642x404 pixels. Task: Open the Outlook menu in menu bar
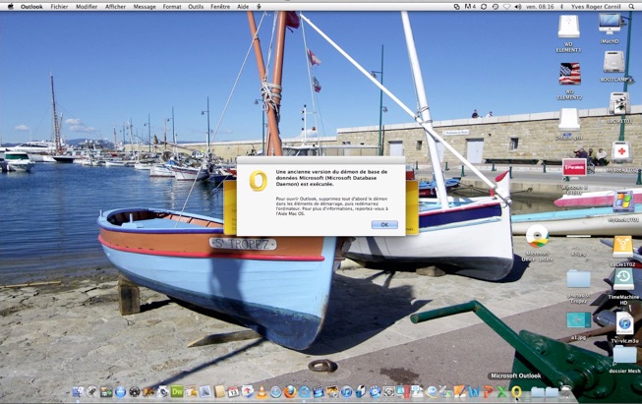pos(31,7)
